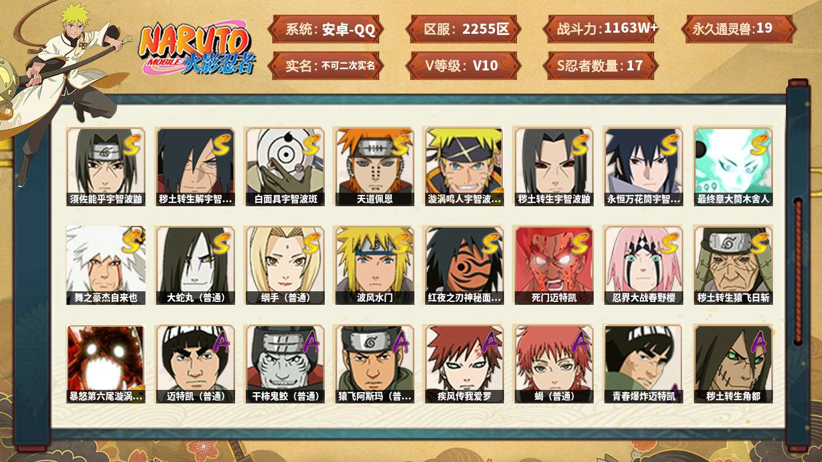Select the 须佐能乎宇智波鼬 ninja portrait

105,166
